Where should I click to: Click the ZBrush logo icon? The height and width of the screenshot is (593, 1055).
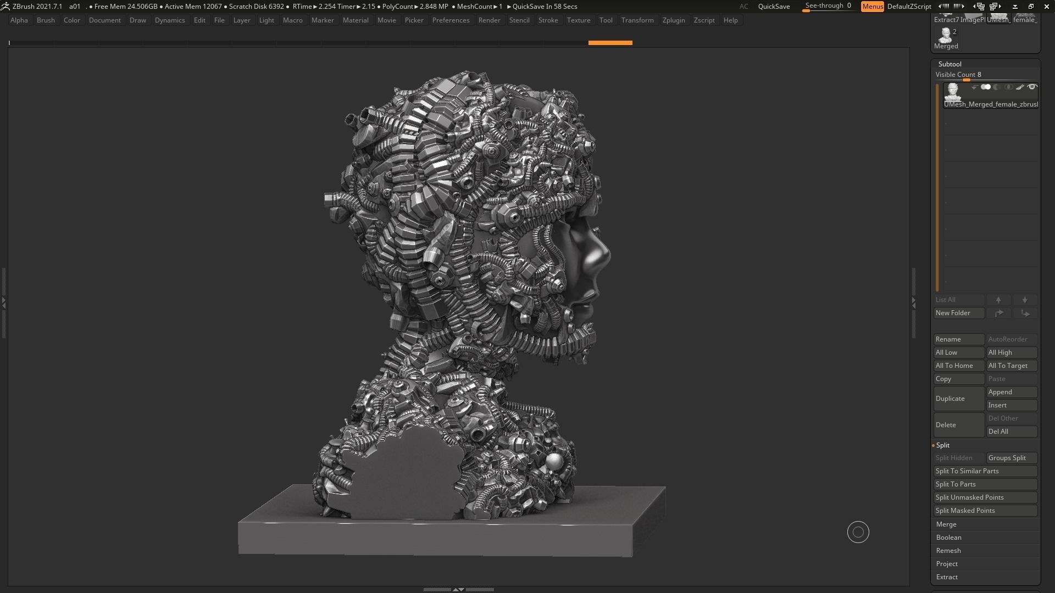[x=5, y=6]
